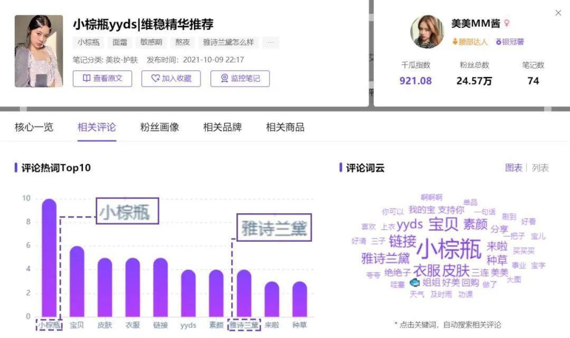
Task: Click the tallest 小棕瓶 bar in chart
Action: pos(49,258)
